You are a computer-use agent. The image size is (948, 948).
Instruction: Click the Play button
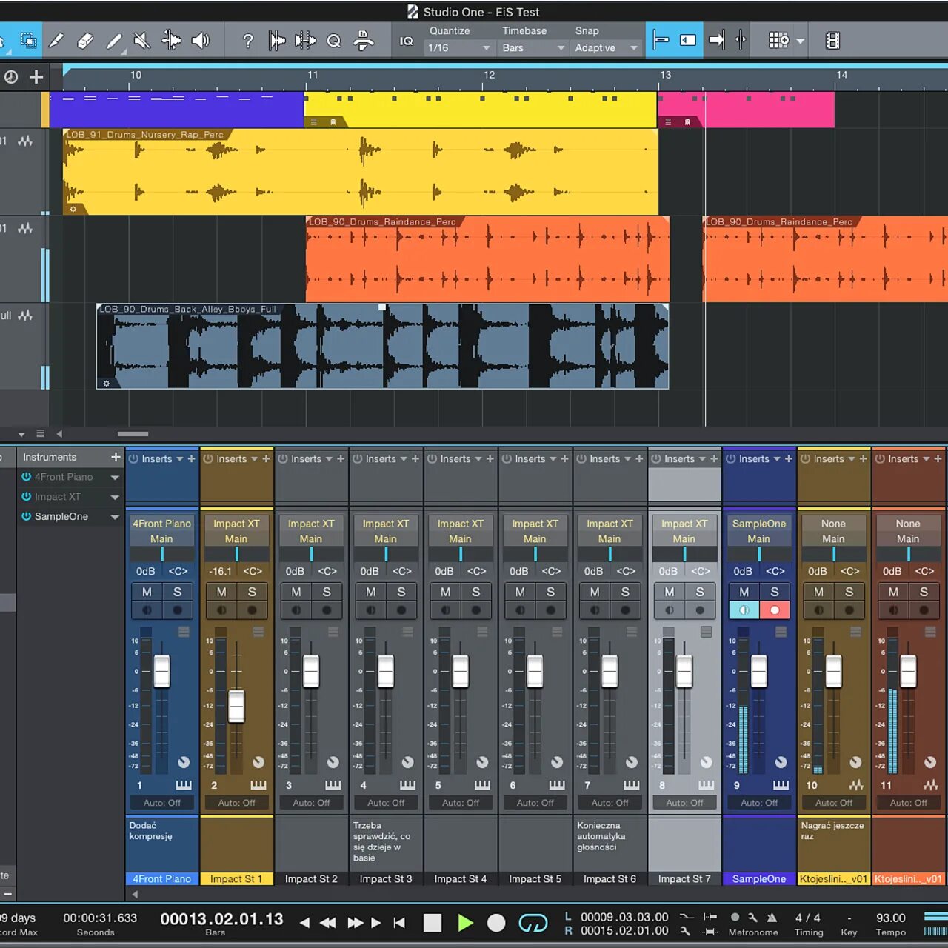pyautogui.click(x=465, y=923)
